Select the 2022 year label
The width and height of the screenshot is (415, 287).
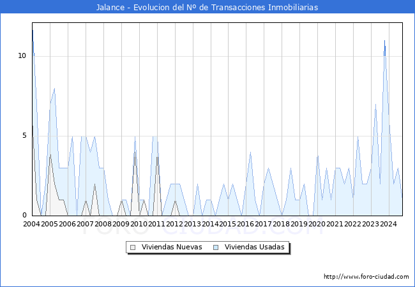[x=352, y=224]
